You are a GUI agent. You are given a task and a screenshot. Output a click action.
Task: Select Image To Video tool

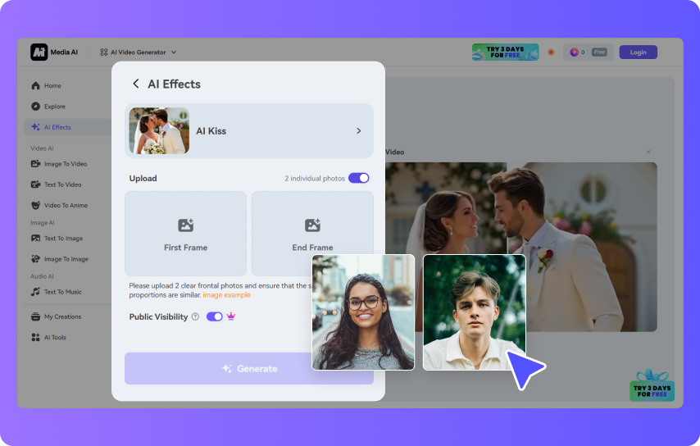pyautogui.click(x=65, y=164)
